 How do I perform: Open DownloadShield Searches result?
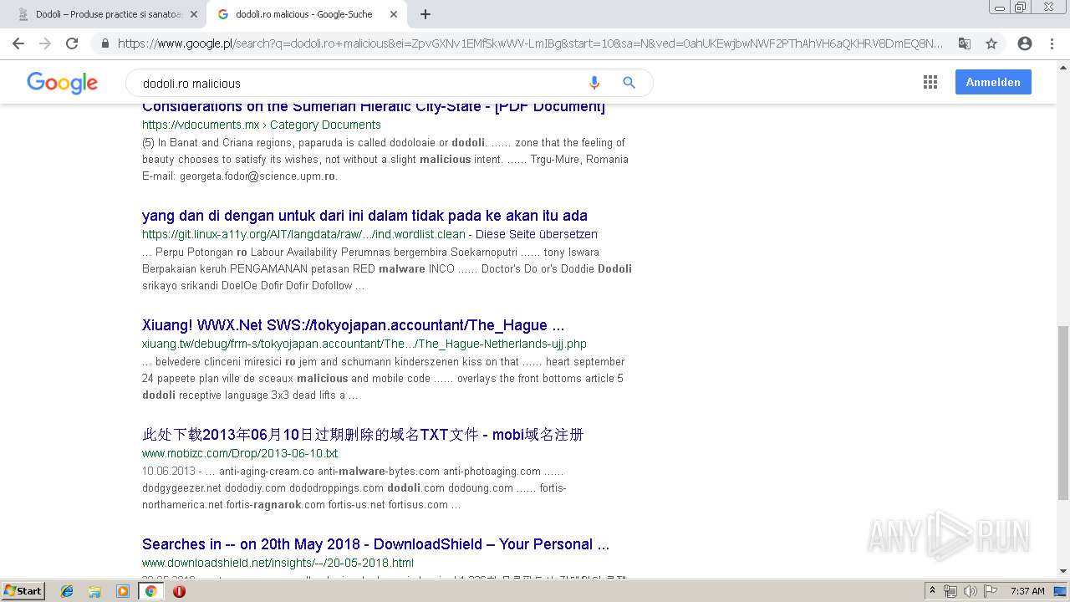[x=375, y=544]
